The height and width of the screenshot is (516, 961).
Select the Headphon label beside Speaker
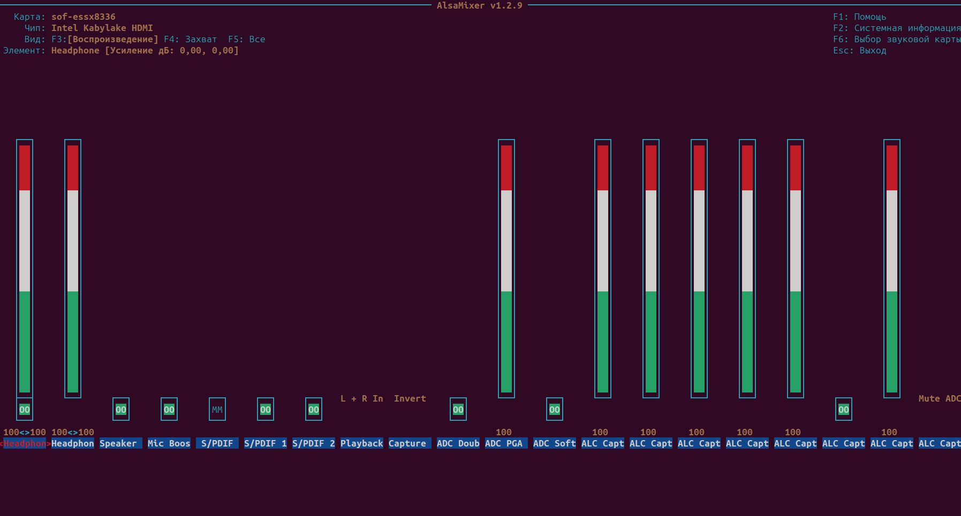tap(73, 443)
